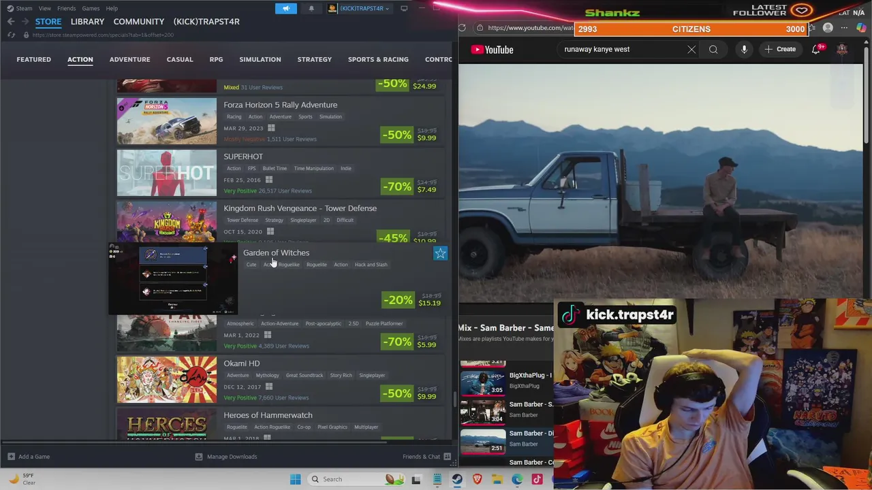This screenshot has width=872, height=490.
Task: Open the Friends menu in Steam
Action: click(x=66, y=8)
